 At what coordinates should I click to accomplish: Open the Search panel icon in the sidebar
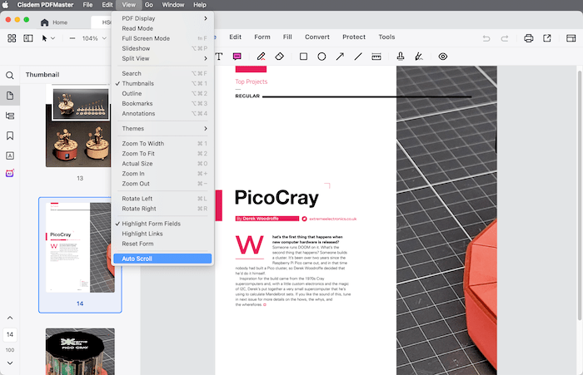(x=10, y=75)
